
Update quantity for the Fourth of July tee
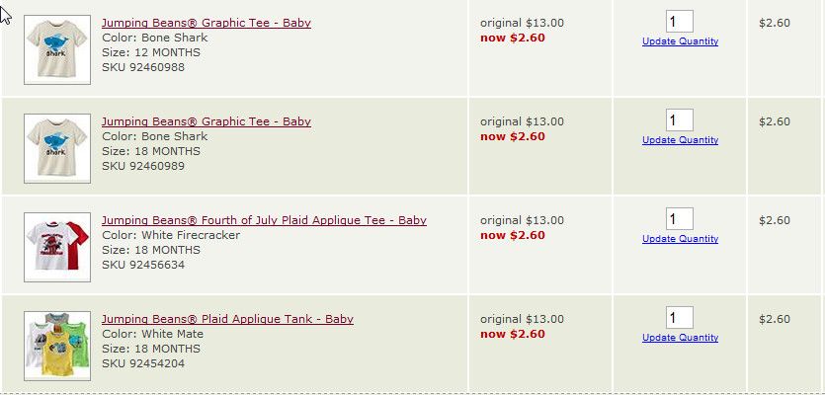(680, 239)
